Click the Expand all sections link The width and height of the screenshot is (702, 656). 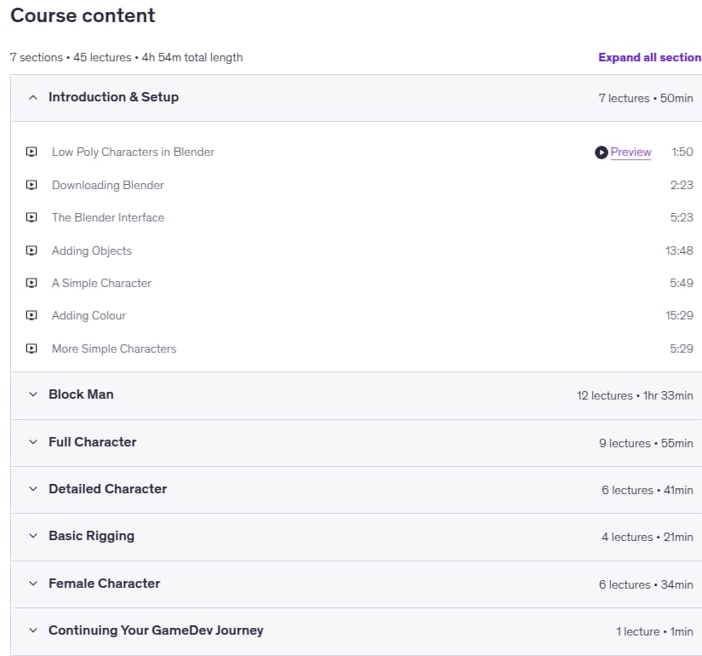coord(649,57)
